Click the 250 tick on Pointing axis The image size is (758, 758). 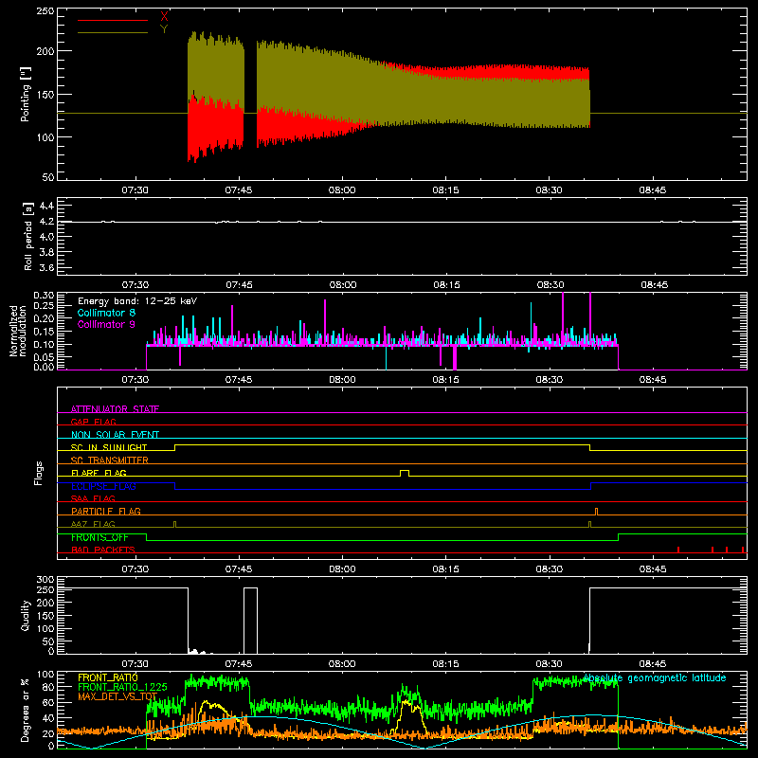(x=45, y=10)
